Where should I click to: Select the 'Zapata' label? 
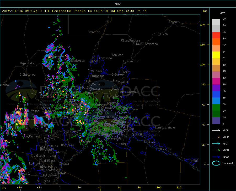click(64, 164)
